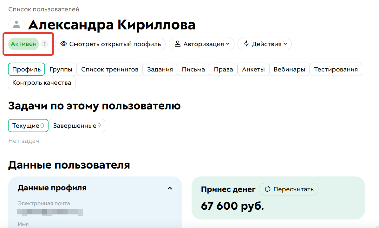Click the lightning bolt icon on Действия
Image resolution: width=379 pixels, height=228 pixels.
pyautogui.click(x=247, y=44)
